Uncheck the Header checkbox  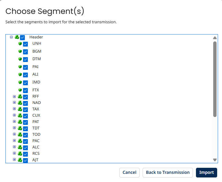[22, 37]
